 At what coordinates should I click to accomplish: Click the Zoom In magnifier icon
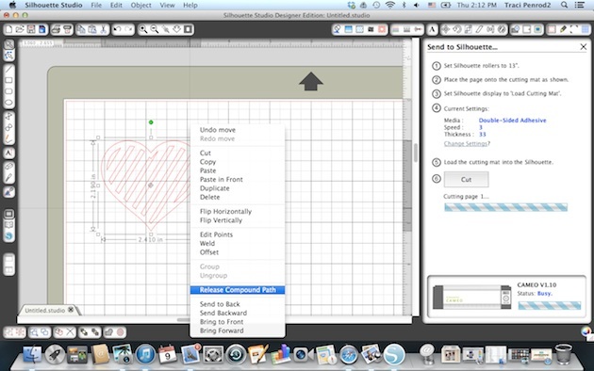click(x=143, y=29)
